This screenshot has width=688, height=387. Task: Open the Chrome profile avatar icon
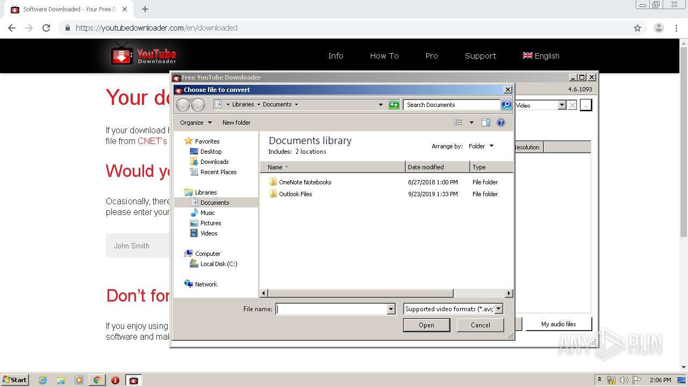(x=658, y=28)
